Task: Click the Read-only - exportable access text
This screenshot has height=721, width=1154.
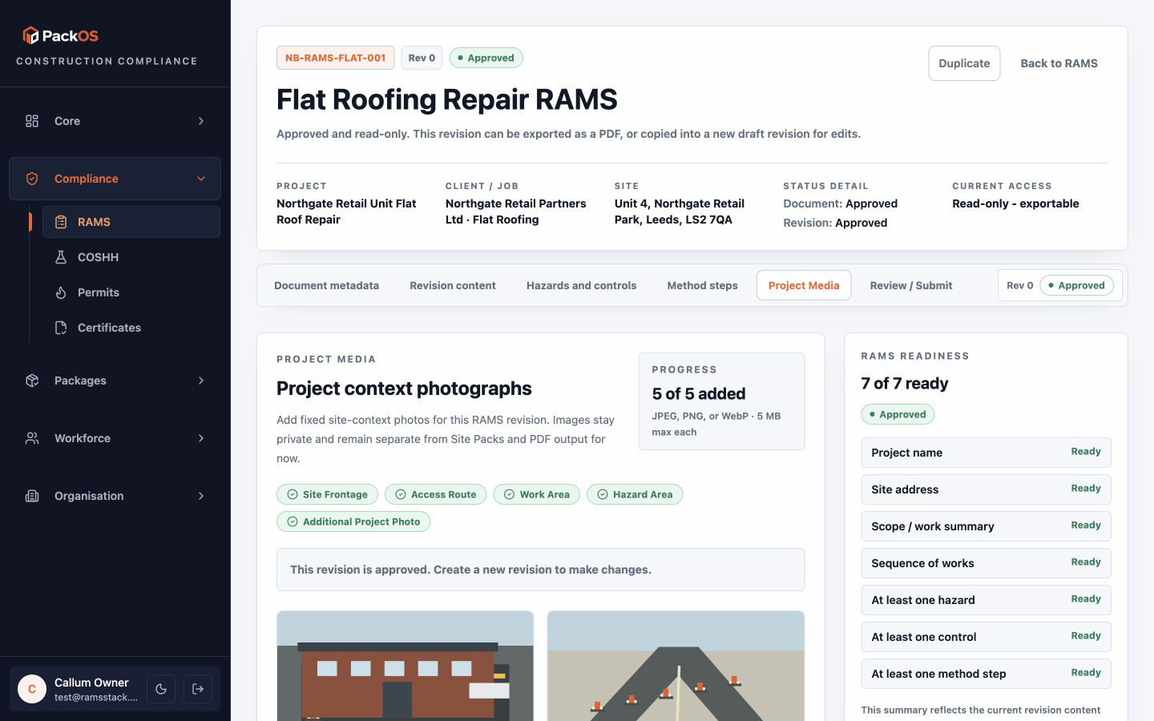Action: pyautogui.click(x=1015, y=203)
